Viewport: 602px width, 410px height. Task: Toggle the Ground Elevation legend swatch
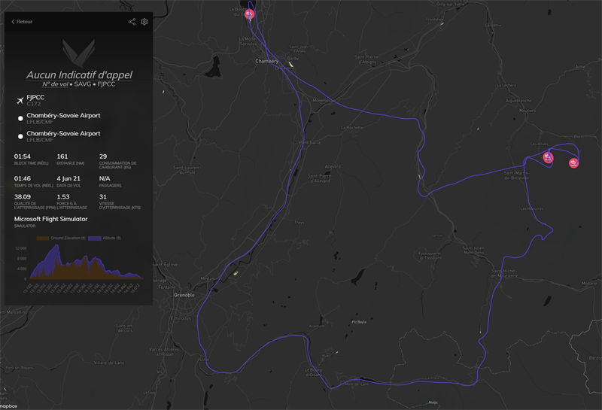click(43, 238)
